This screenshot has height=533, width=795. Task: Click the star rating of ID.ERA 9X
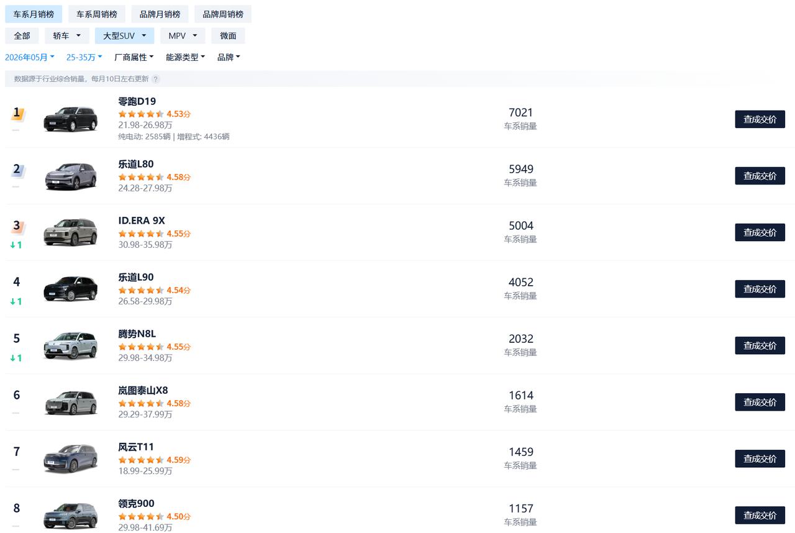(x=141, y=234)
